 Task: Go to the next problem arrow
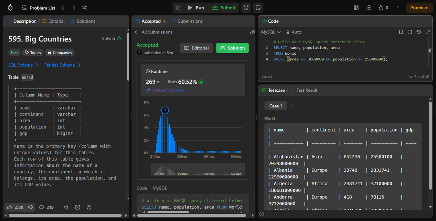coord(74,8)
